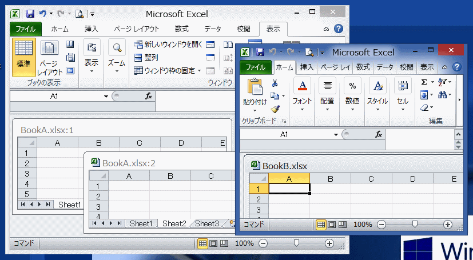The image size is (473, 260).
Task: Open 校閲 tab in back window
Action: [x=244, y=29]
